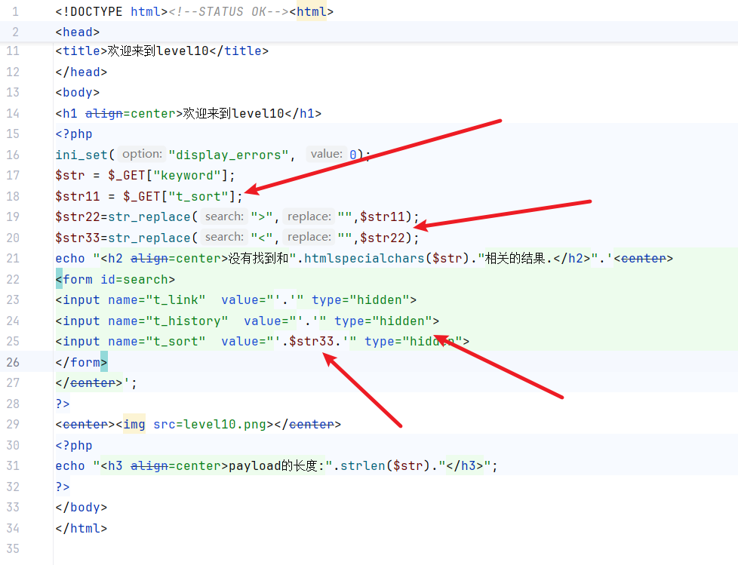The image size is (738, 565).
Task: Click line number 2 in the sticky header
Action: (15, 32)
